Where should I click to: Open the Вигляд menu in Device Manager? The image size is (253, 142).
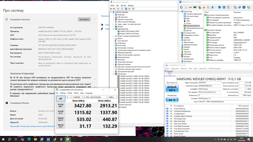coord(123,6)
